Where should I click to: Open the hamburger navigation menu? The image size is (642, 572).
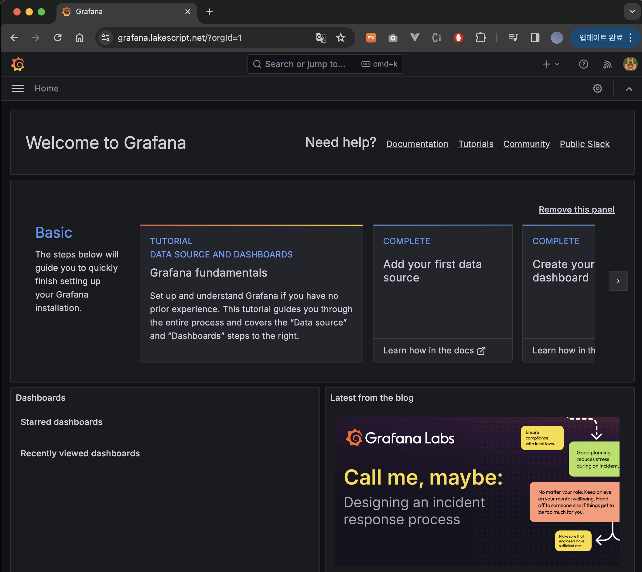(x=18, y=88)
